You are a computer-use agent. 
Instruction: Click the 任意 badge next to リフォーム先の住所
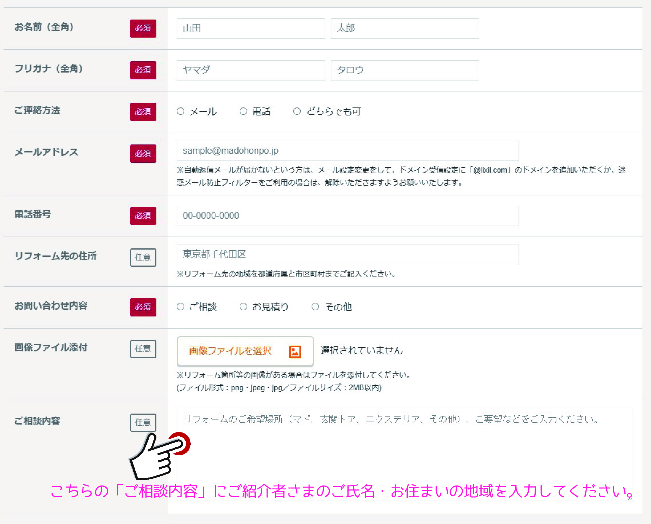(143, 257)
